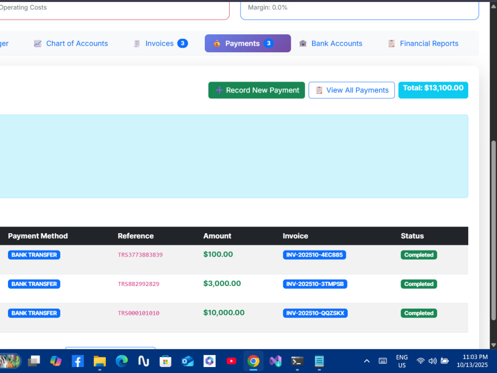Open the touch keyboard tray icon

coord(383,361)
